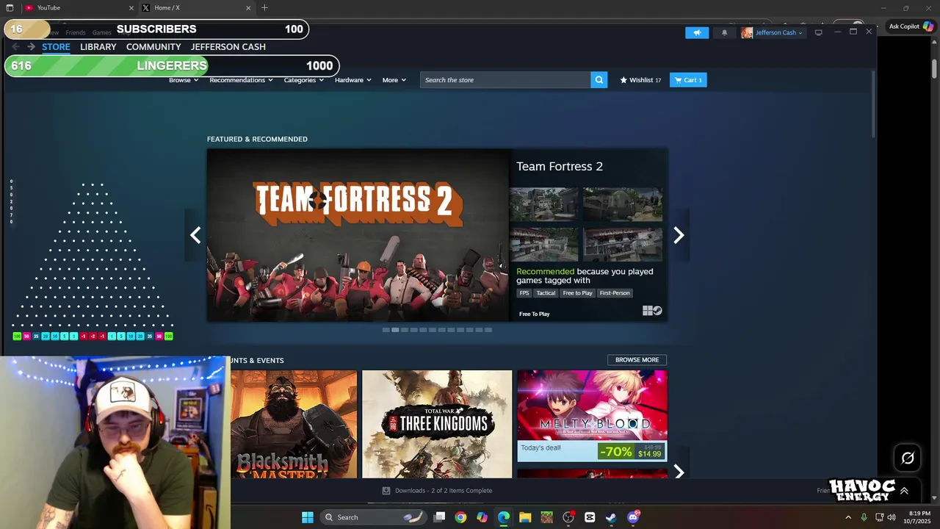
Task: Open the Copilot app on taskbar
Action: click(x=482, y=517)
